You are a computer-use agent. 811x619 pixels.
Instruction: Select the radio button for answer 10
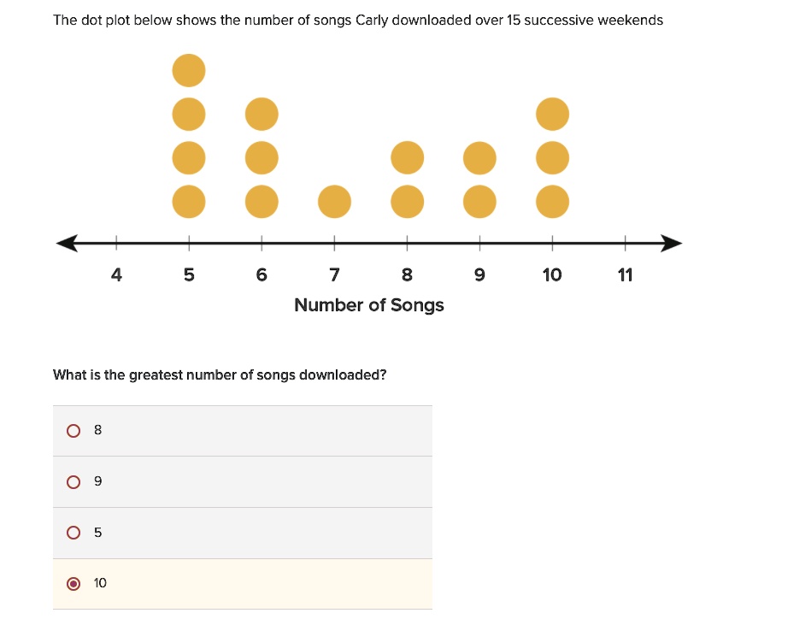click(x=73, y=583)
